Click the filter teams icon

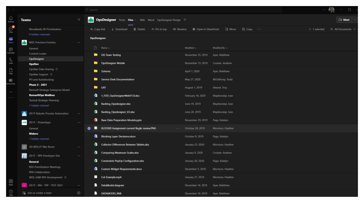click(x=79, y=20)
